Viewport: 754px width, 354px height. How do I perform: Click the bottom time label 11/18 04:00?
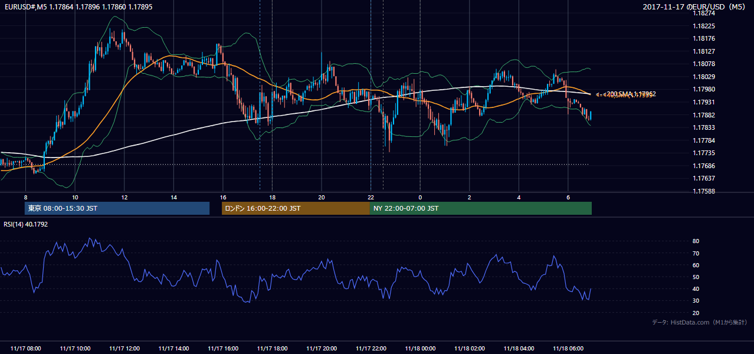[x=519, y=349]
